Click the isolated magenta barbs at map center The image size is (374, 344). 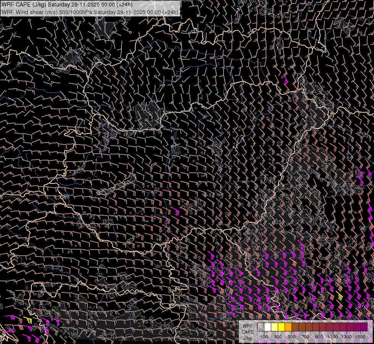177,211
